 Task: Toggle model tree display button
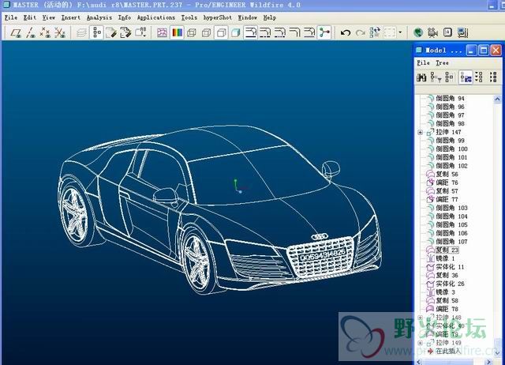[96, 32]
